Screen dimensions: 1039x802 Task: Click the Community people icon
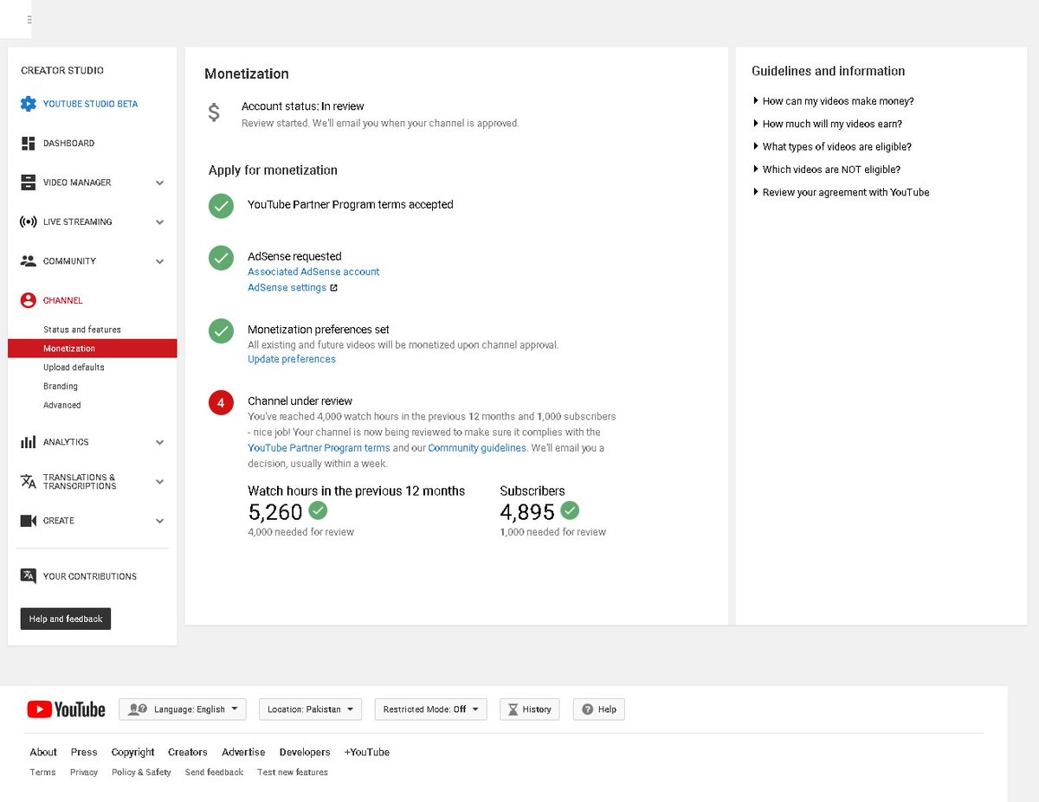point(28,261)
